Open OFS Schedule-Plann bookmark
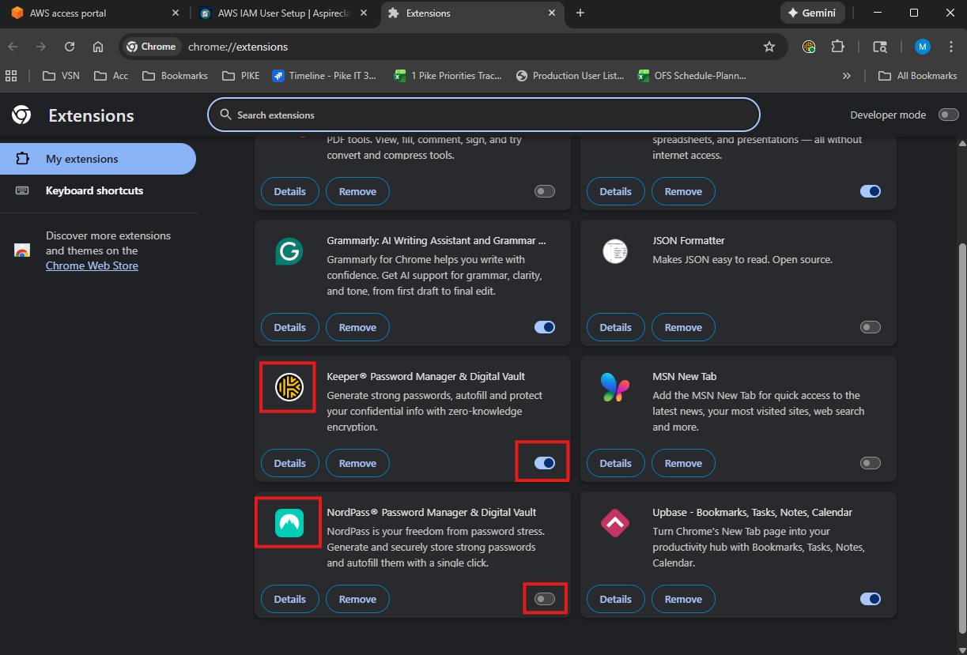 (691, 76)
